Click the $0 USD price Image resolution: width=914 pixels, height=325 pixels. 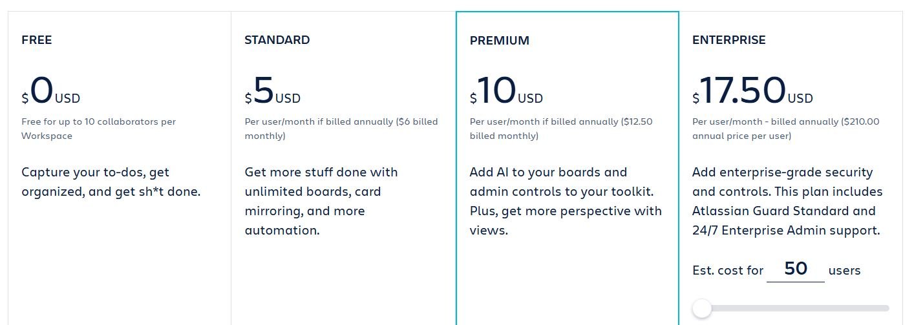(x=51, y=91)
